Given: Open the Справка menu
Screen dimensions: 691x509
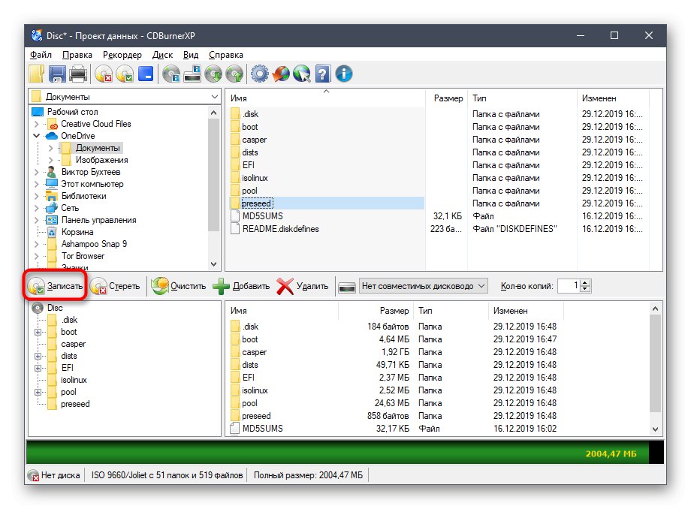Looking at the screenshot, I should (x=226, y=55).
